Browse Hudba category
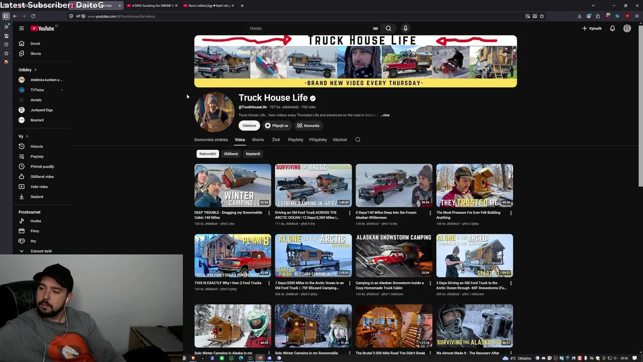This screenshot has height=362, width=643. pos(35,221)
